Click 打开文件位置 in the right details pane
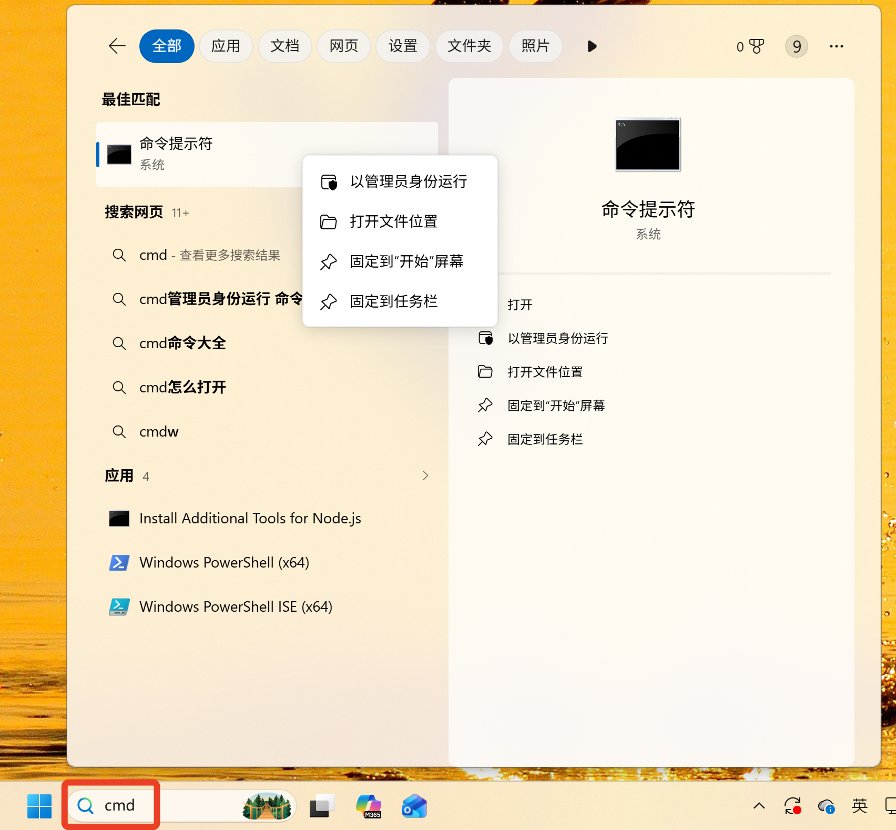896x830 pixels. point(545,372)
